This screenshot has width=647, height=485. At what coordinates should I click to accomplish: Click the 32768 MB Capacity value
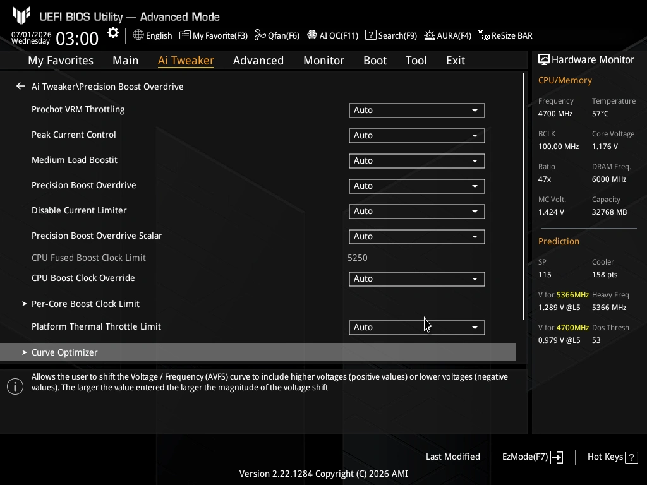tap(610, 212)
